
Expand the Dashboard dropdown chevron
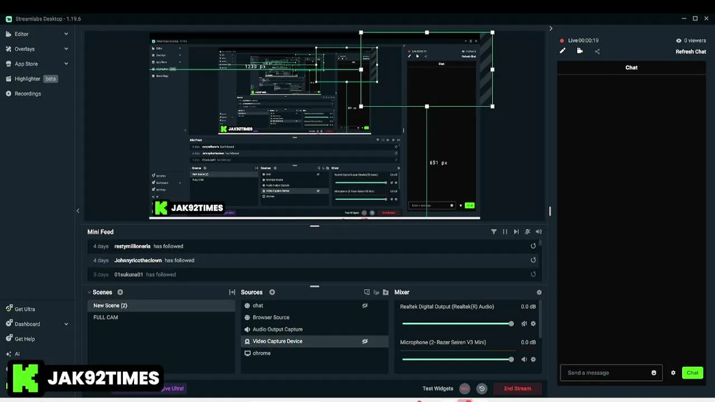(x=66, y=324)
